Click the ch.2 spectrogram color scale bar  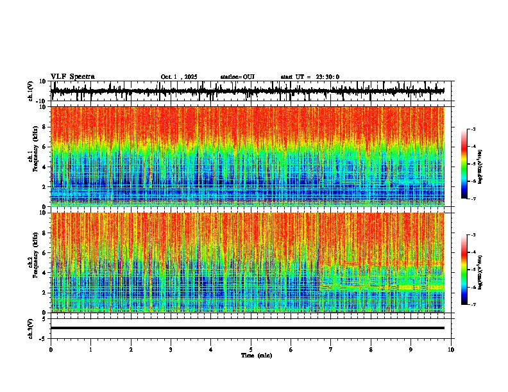tap(464, 270)
